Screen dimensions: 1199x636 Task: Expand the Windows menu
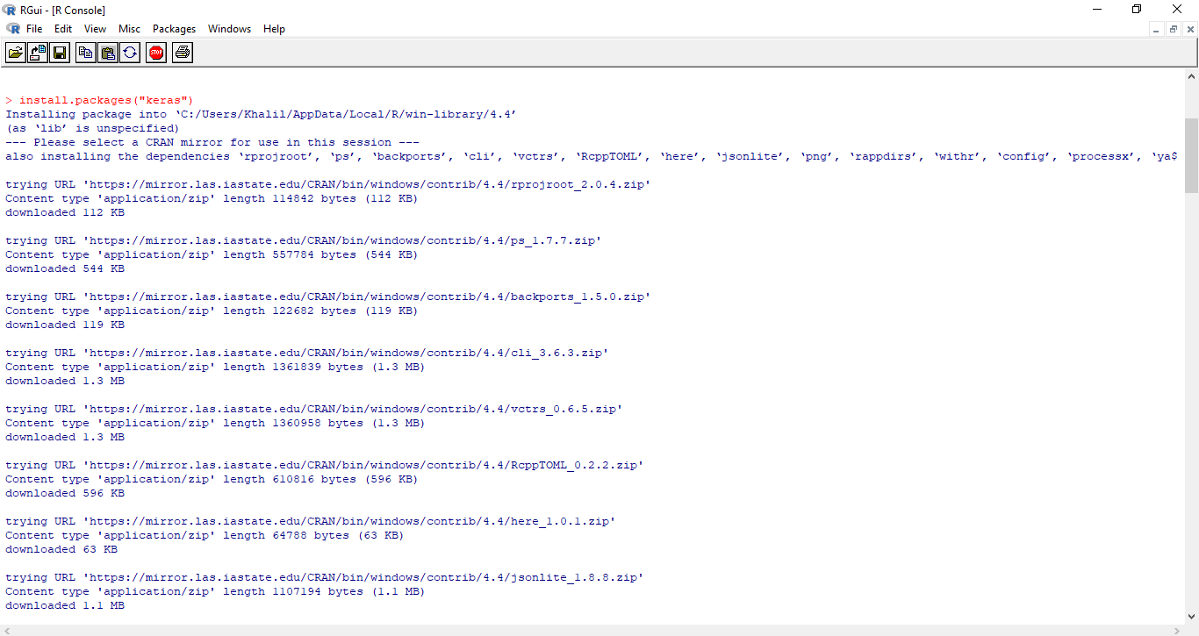229,29
